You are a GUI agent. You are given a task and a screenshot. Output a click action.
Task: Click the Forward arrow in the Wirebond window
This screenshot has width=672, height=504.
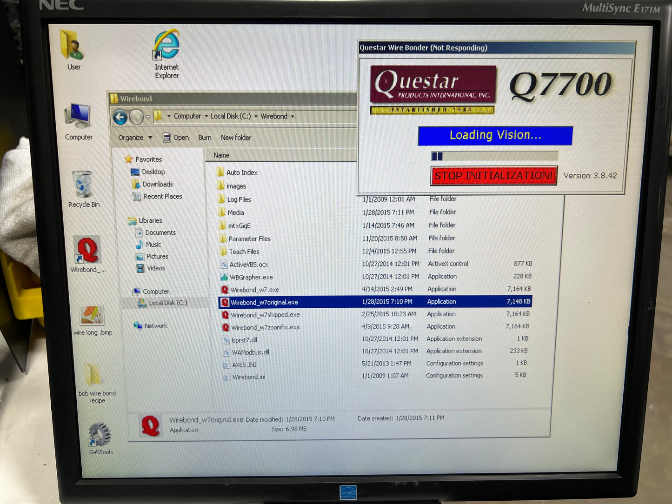[136, 117]
